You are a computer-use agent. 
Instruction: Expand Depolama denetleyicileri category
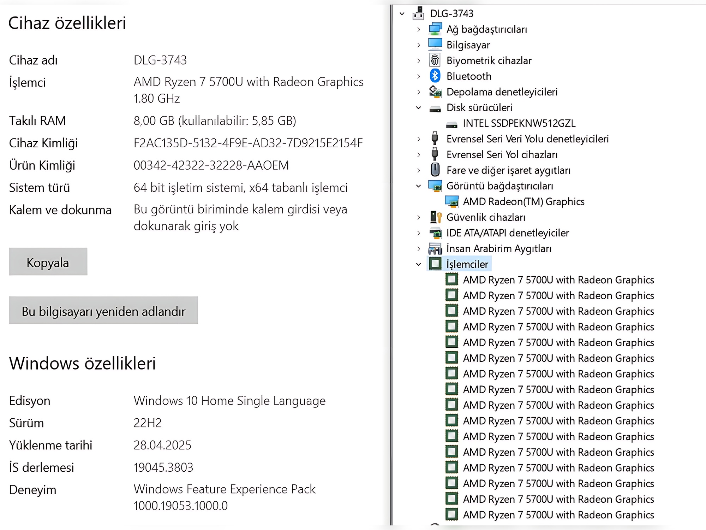pyautogui.click(x=419, y=92)
